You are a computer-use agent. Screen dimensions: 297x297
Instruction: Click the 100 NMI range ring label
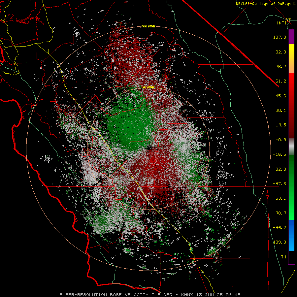(x=148, y=26)
